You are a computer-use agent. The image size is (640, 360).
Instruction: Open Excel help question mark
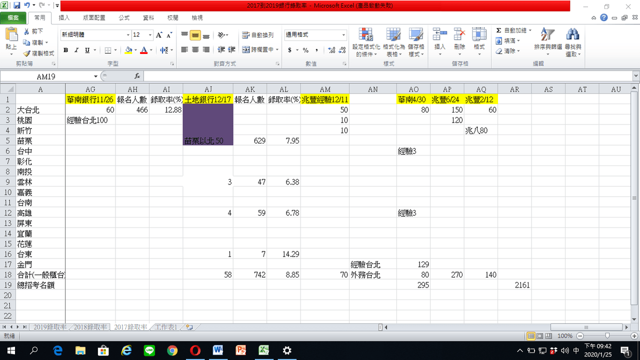(x=604, y=18)
